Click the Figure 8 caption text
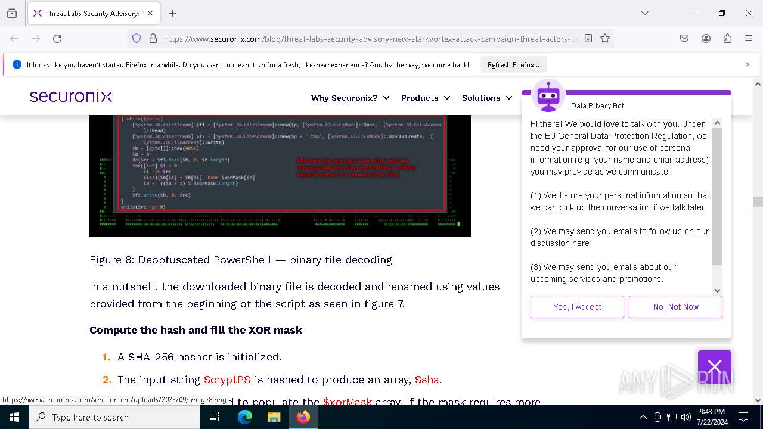 pos(241,260)
